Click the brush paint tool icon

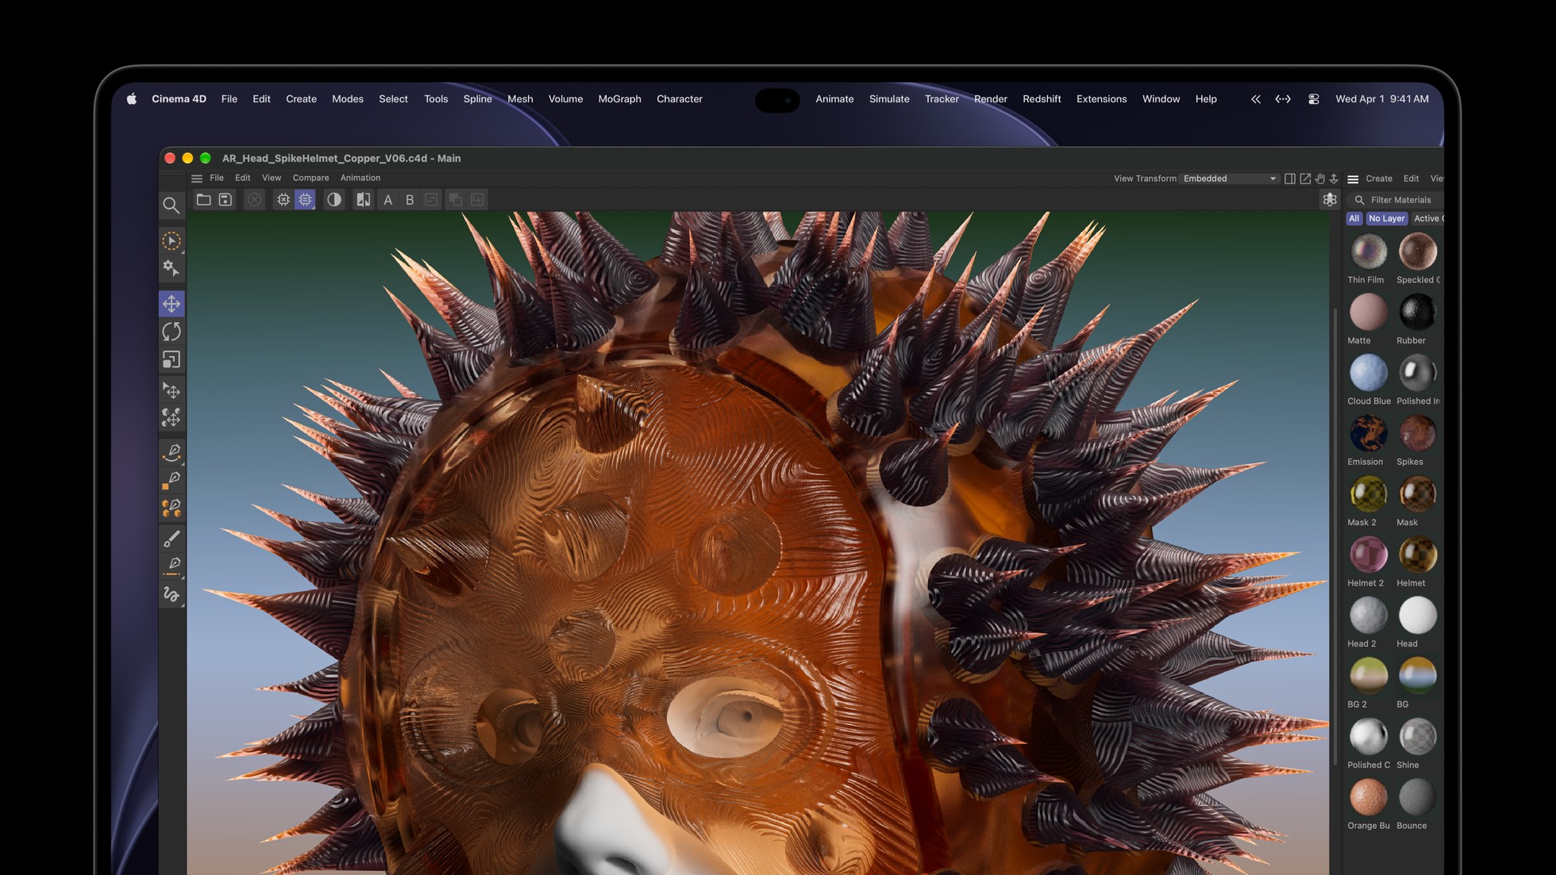pos(171,539)
